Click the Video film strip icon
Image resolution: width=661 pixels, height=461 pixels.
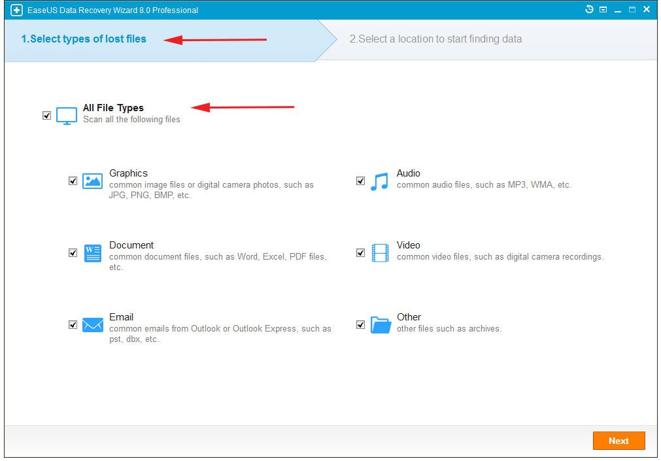(x=380, y=253)
